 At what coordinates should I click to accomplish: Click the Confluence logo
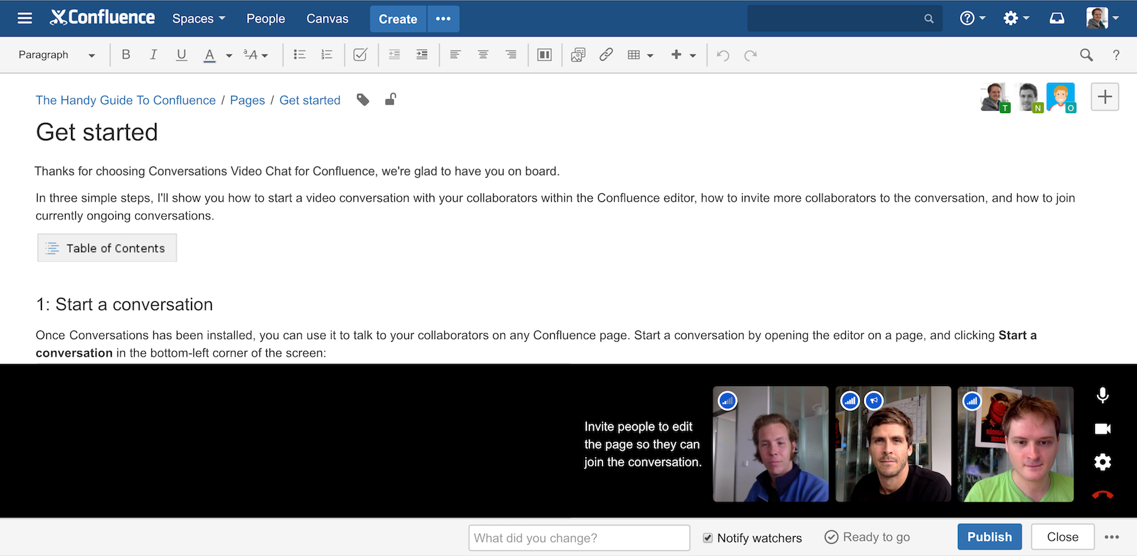[103, 18]
